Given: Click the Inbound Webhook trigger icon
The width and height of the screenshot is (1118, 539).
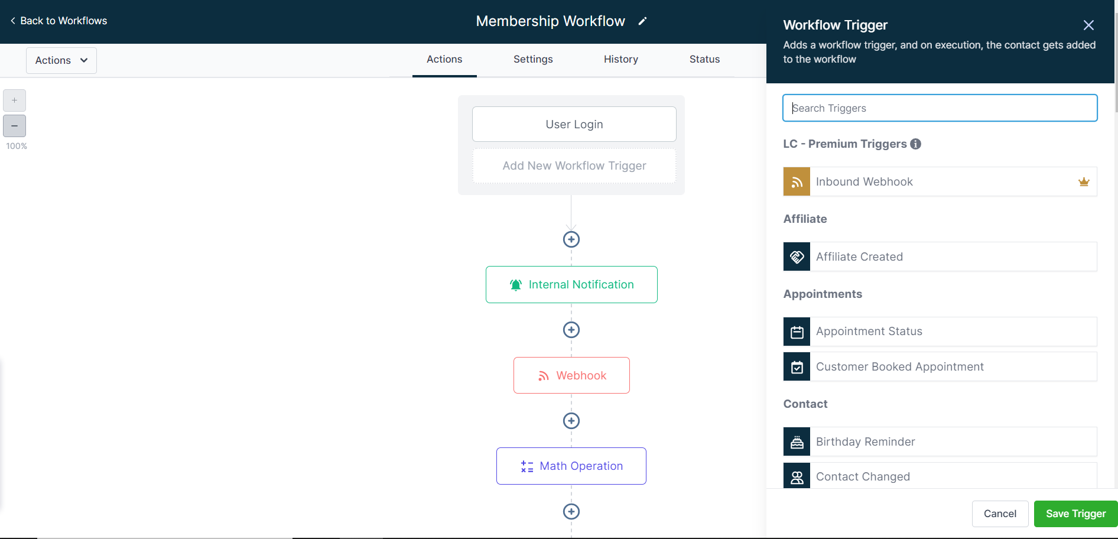Looking at the screenshot, I should [x=797, y=181].
